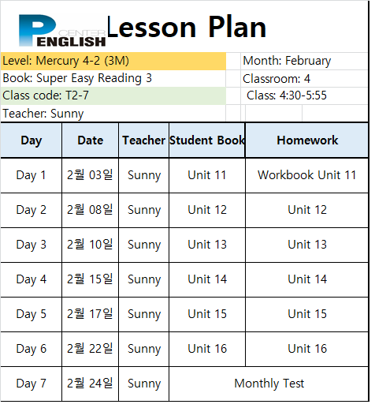
Task: Select the Day 4 row label
Action: (x=32, y=279)
